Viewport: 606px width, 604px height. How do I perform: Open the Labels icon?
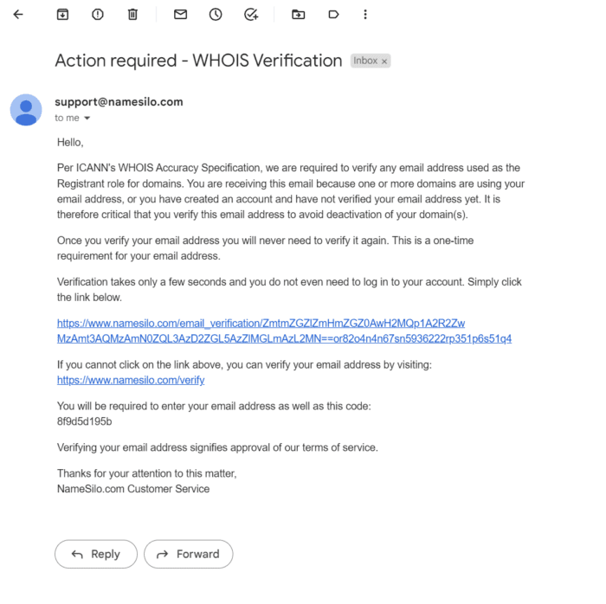point(333,15)
